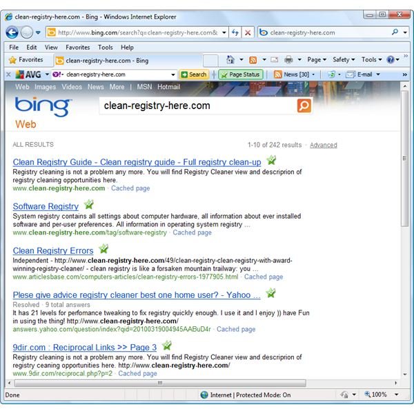
Task: Open the Clean Registry Guide result link
Action: coord(137,162)
